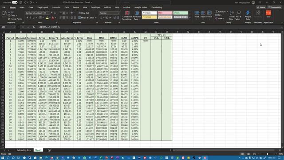Increase font size
The image size is (284, 160).
[52, 13]
